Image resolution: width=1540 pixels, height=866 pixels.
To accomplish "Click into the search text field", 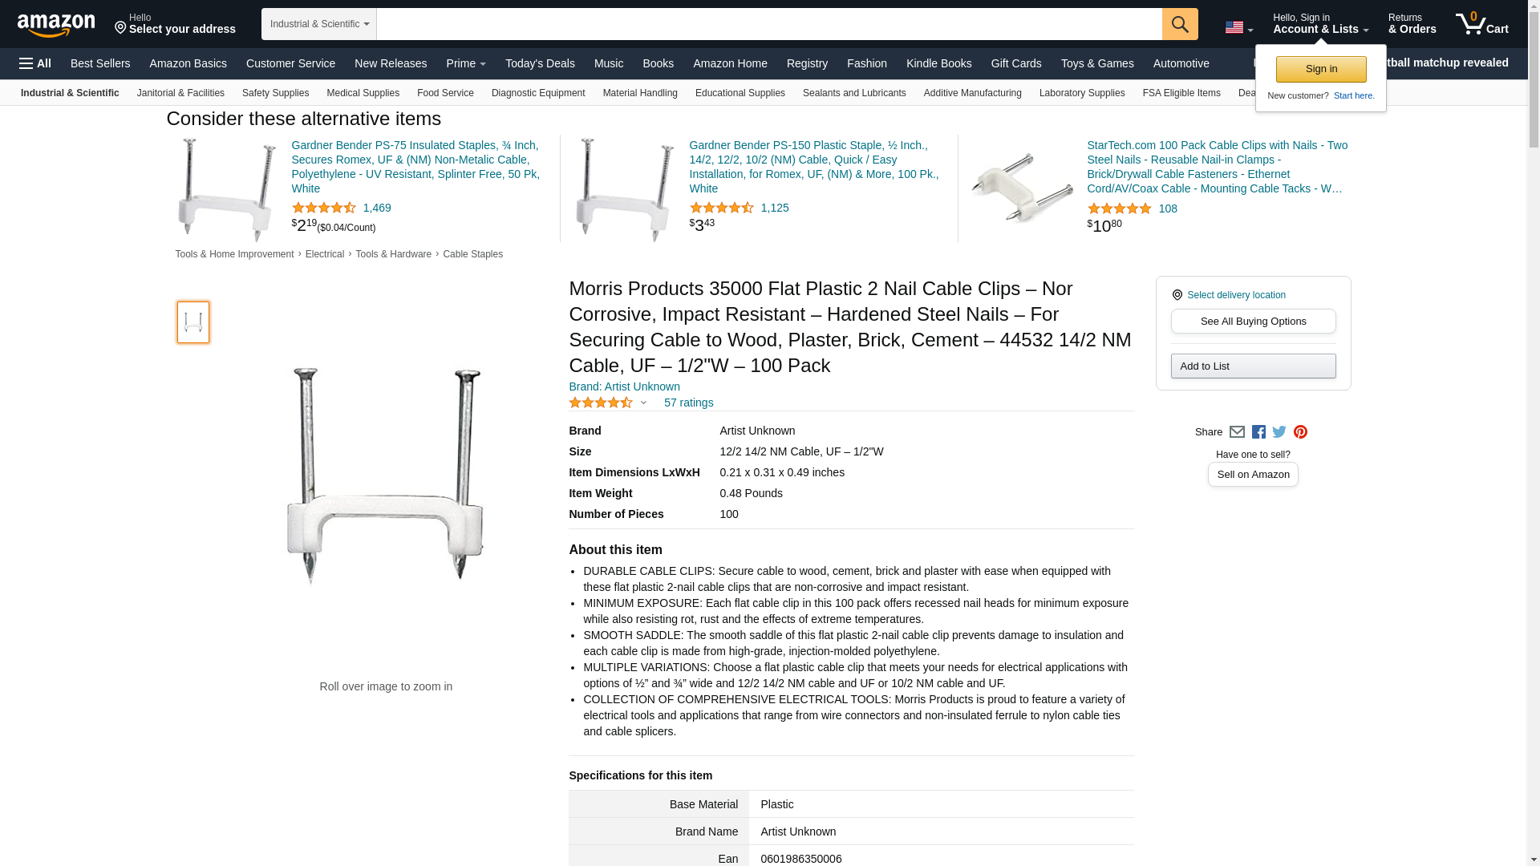I will click(768, 24).
